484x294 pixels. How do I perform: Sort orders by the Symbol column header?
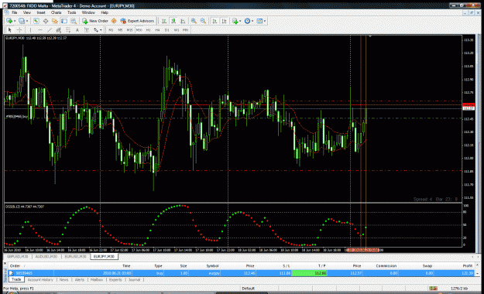point(212,265)
